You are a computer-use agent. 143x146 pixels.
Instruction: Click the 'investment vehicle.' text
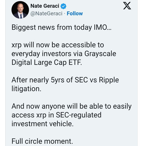click(43, 124)
